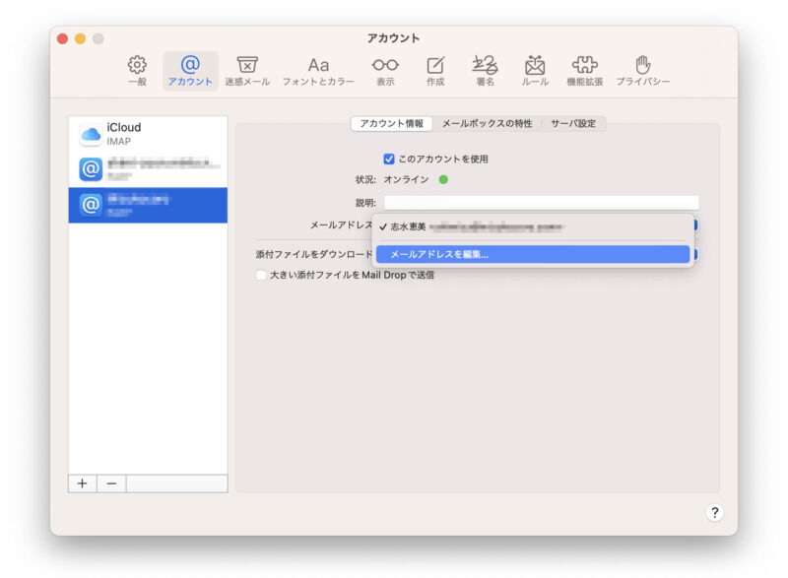Select the iCloud IMAP account in list

(x=148, y=134)
